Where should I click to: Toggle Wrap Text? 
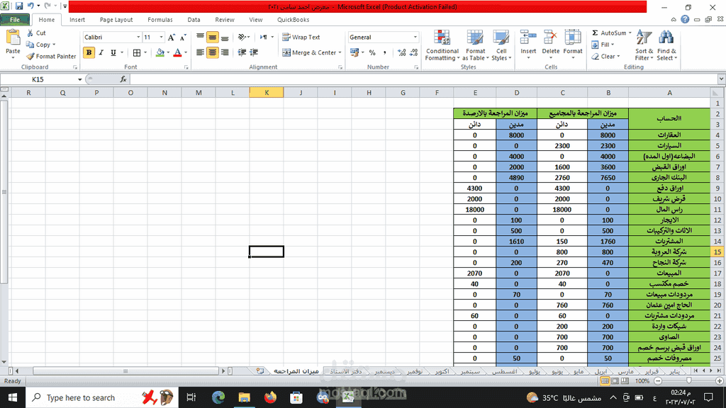pos(301,37)
